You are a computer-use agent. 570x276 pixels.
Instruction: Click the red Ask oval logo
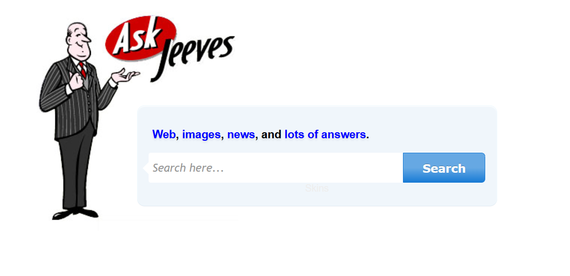pyautogui.click(x=141, y=38)
